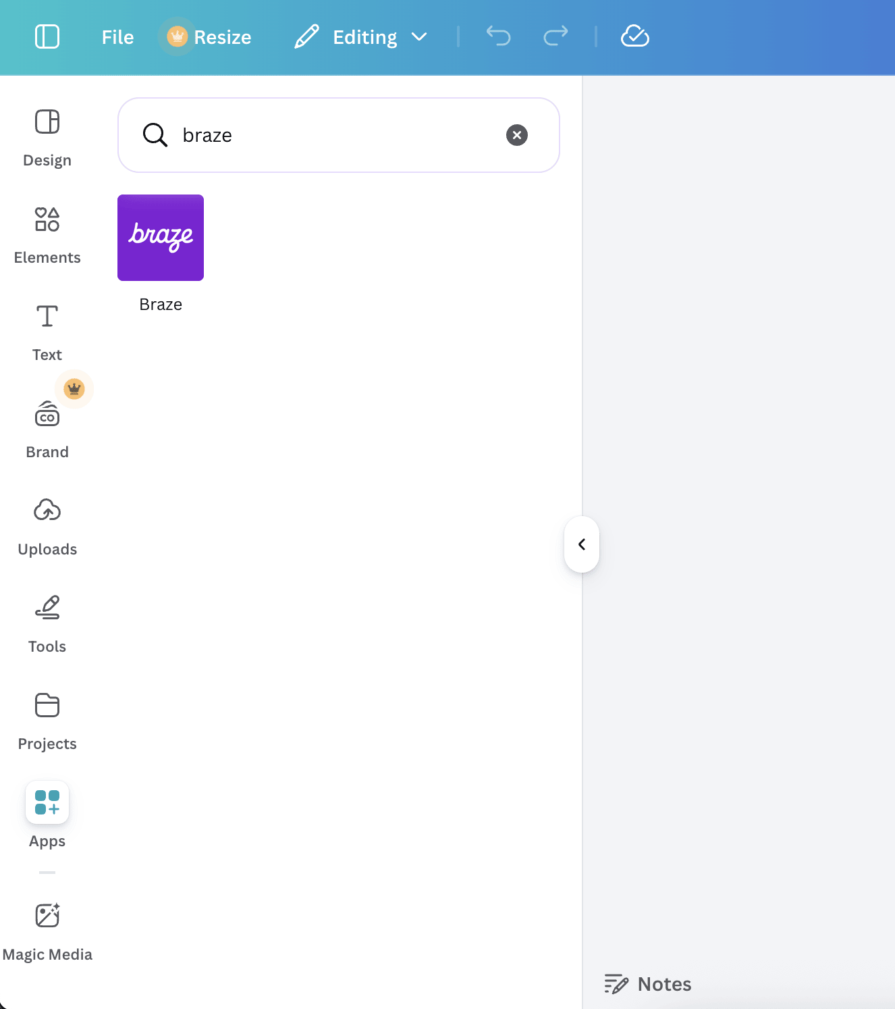Check cloud save status icon
Image resolution: width=895 pixels, height=1009 pixels.
tap(634, 36)
